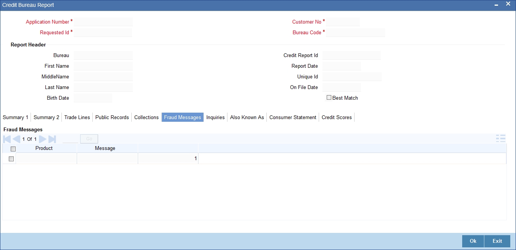Go to first page of Fraud Messages
Screen dimensions: 516x250
pyautogui.click(x=7, y=139)
